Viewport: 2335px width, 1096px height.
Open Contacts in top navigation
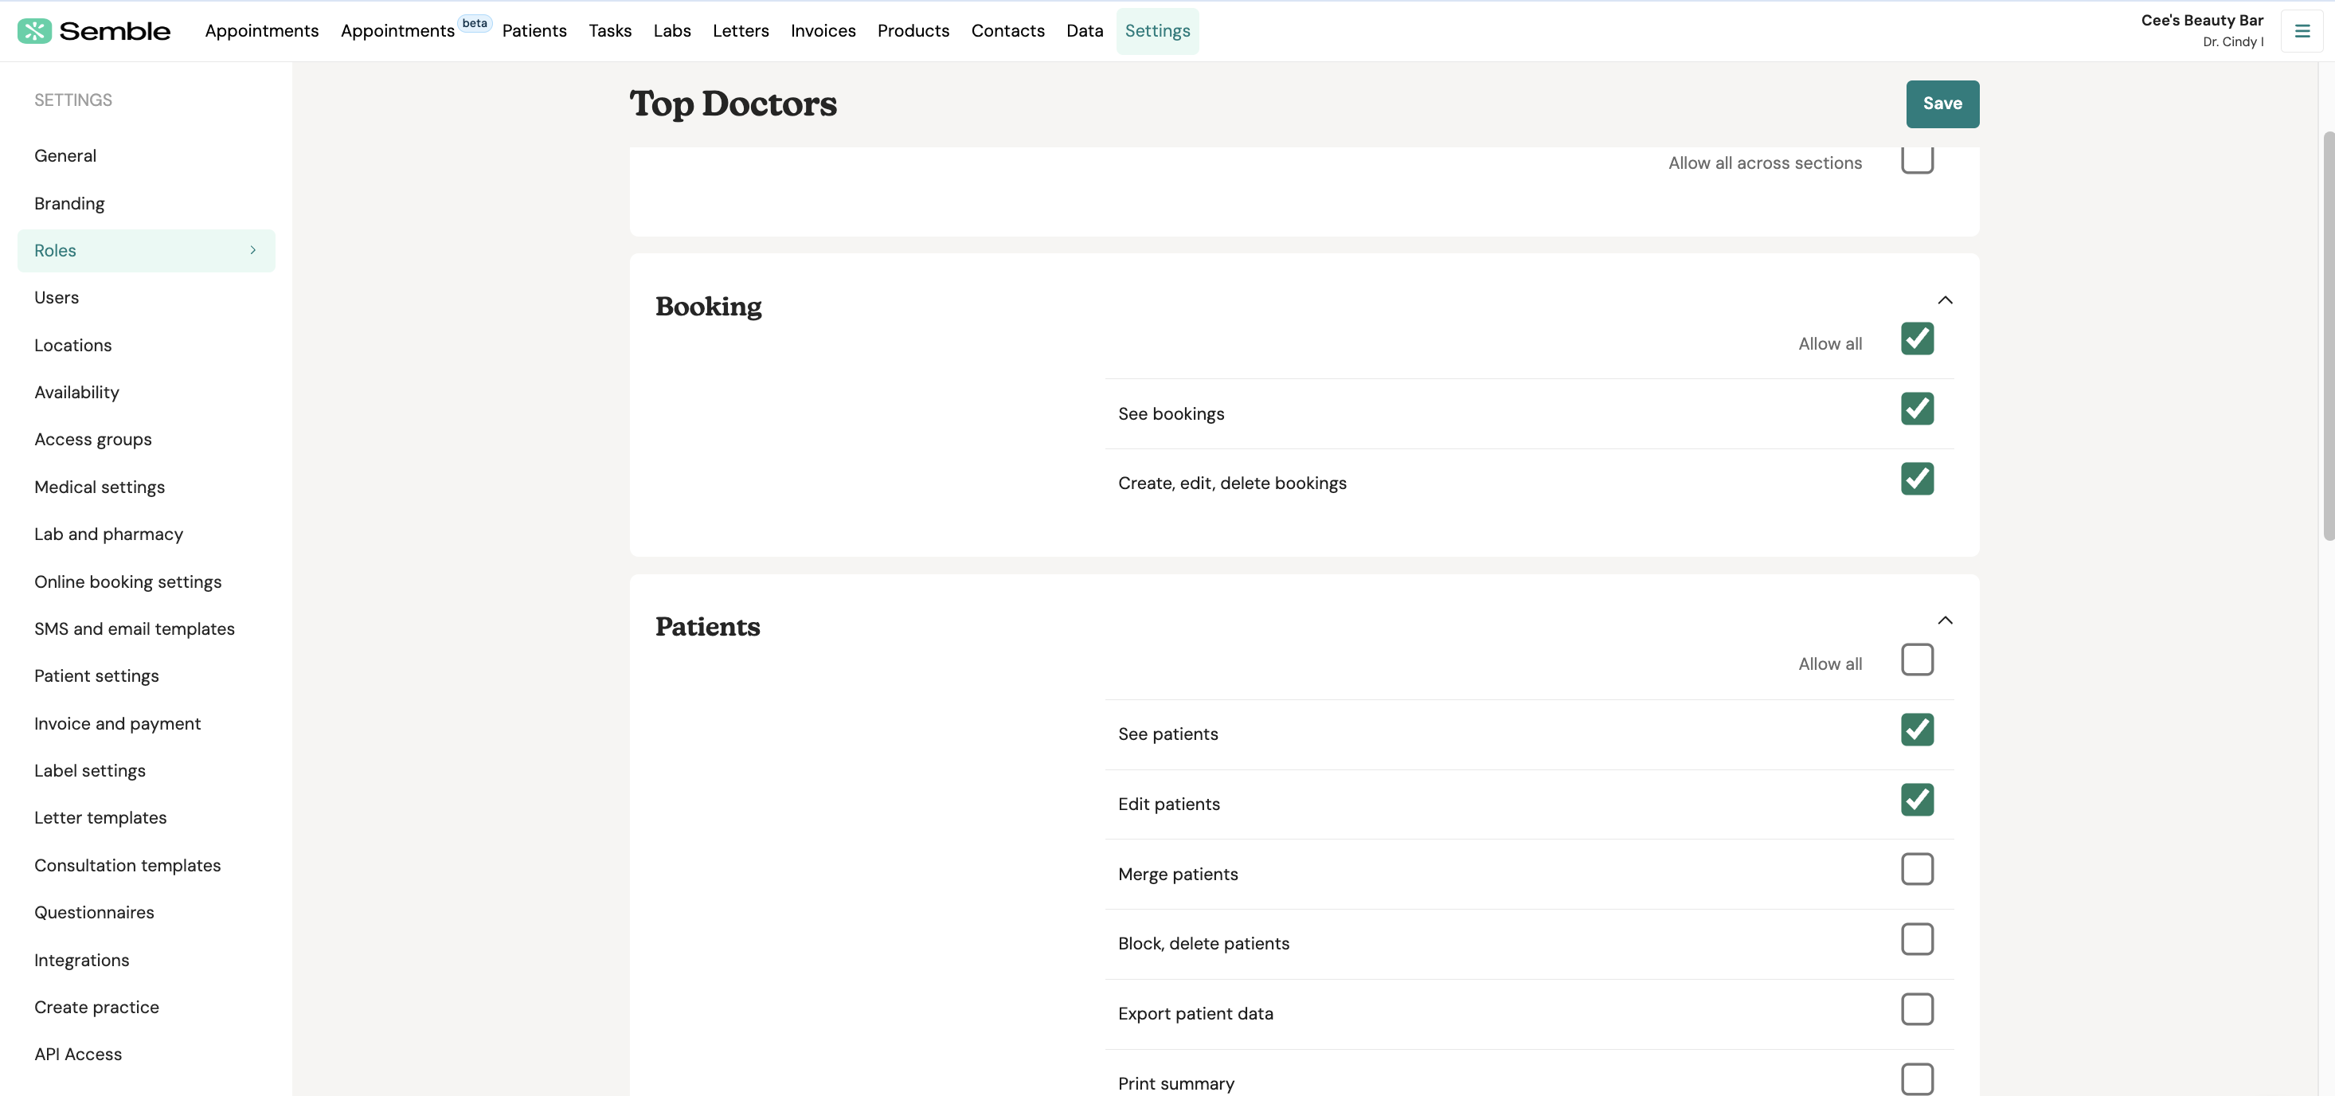click(x=1008, y=31)
